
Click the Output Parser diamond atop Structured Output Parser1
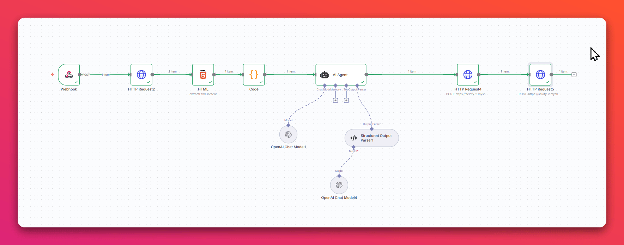(372, 129)
